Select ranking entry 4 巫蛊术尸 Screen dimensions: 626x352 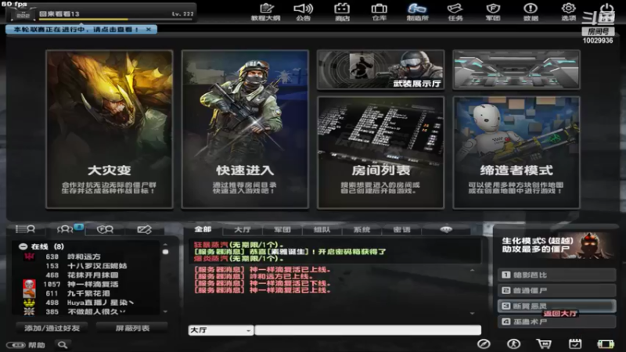[556, 321]
